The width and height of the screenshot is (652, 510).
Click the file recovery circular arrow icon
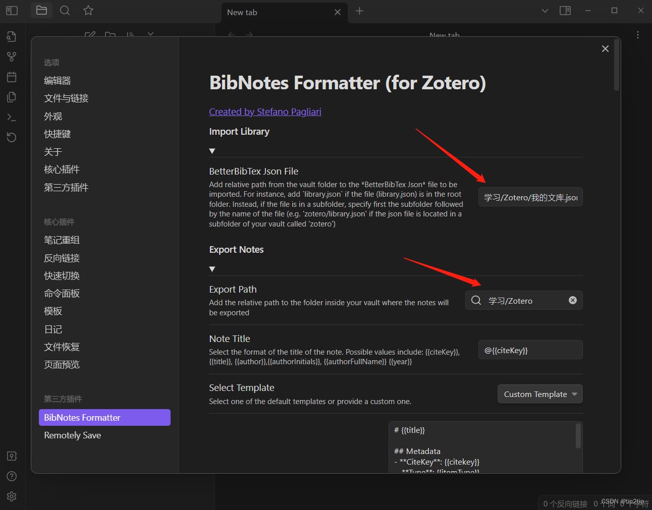coord(12,137)
